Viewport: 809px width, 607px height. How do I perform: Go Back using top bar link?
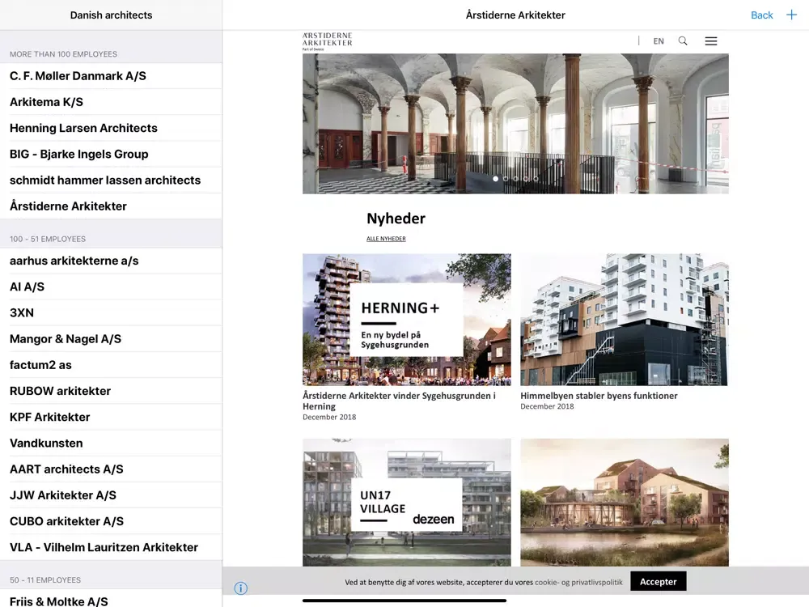(x=761, y=15)
